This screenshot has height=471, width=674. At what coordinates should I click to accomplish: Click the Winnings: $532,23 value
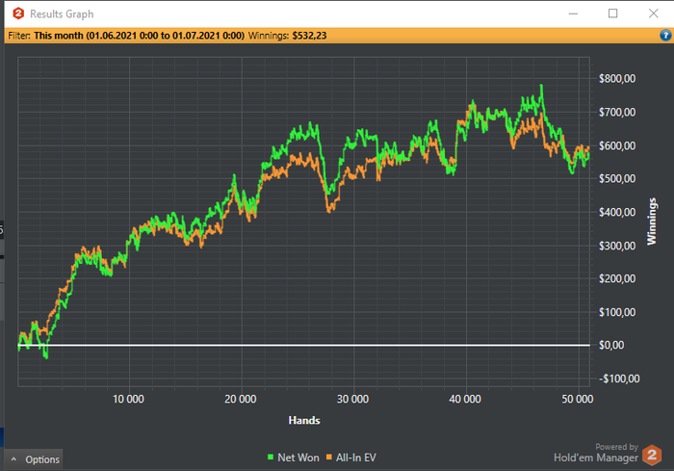coord(288,36)
